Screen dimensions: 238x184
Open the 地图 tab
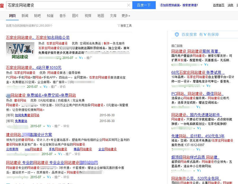(101, 16)
